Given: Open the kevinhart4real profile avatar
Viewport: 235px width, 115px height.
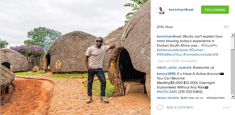Looking at the screenshot, I should [x=161, y=10].
